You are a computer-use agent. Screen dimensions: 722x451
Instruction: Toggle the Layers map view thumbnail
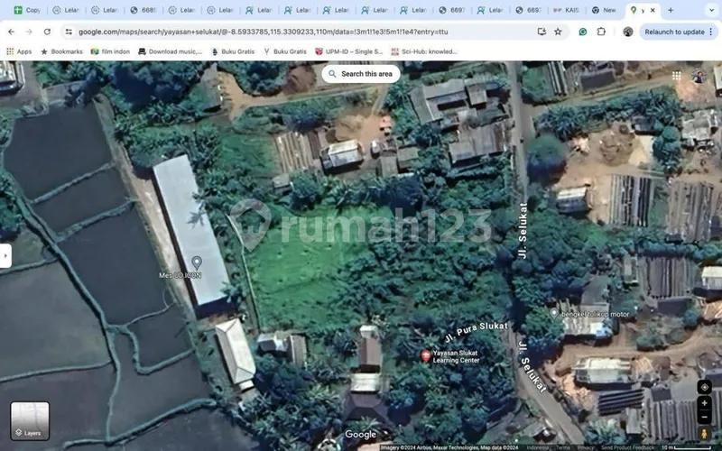[x=30, y=420]
